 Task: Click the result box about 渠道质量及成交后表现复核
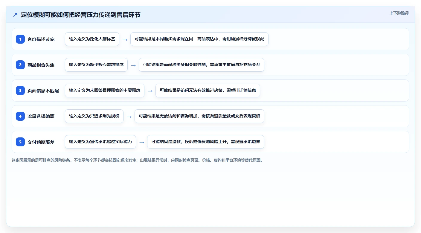tap(199, 116)
